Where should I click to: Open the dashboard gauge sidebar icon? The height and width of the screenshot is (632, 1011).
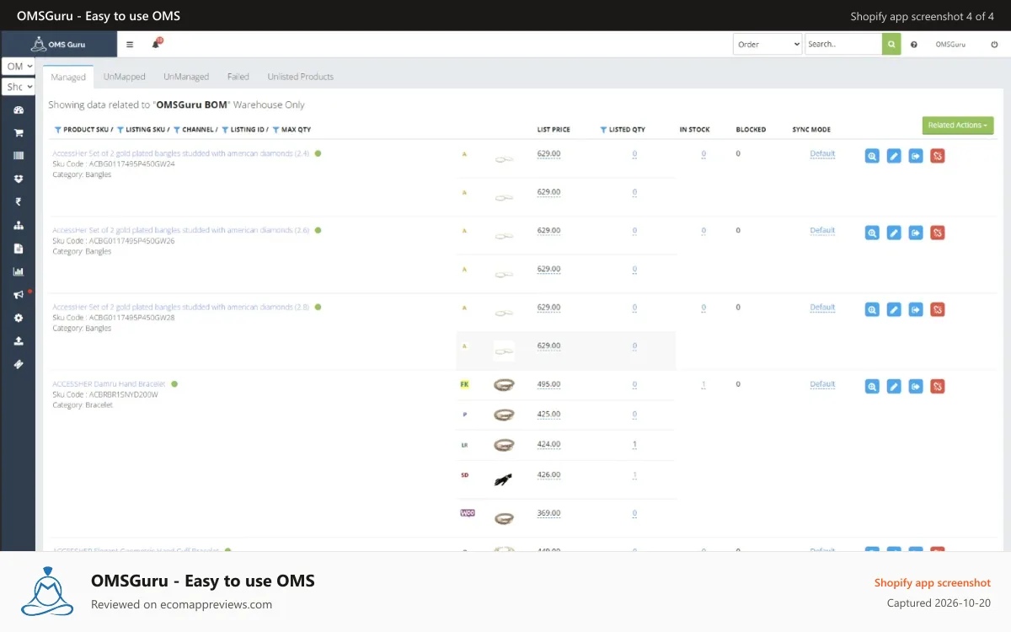[x=19, y=110]
